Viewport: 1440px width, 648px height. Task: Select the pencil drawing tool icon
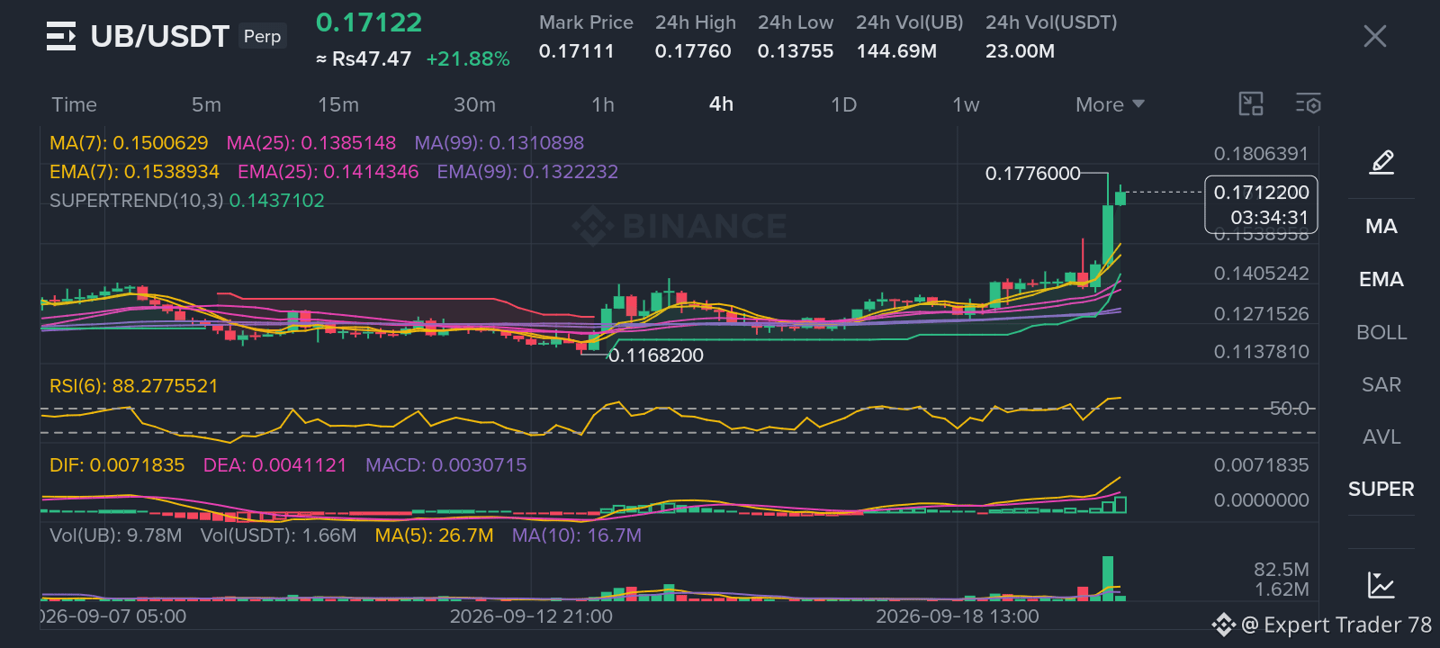[x=1381, y=162]
